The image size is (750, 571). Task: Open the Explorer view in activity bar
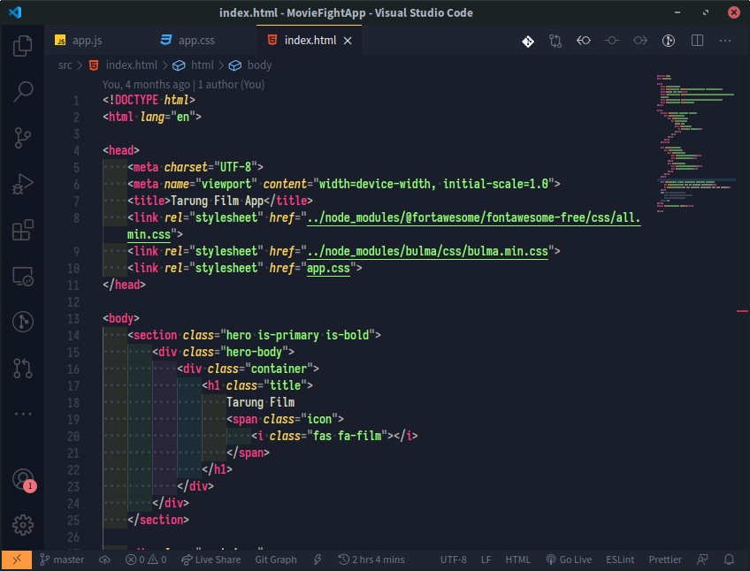tap(22, 45)
